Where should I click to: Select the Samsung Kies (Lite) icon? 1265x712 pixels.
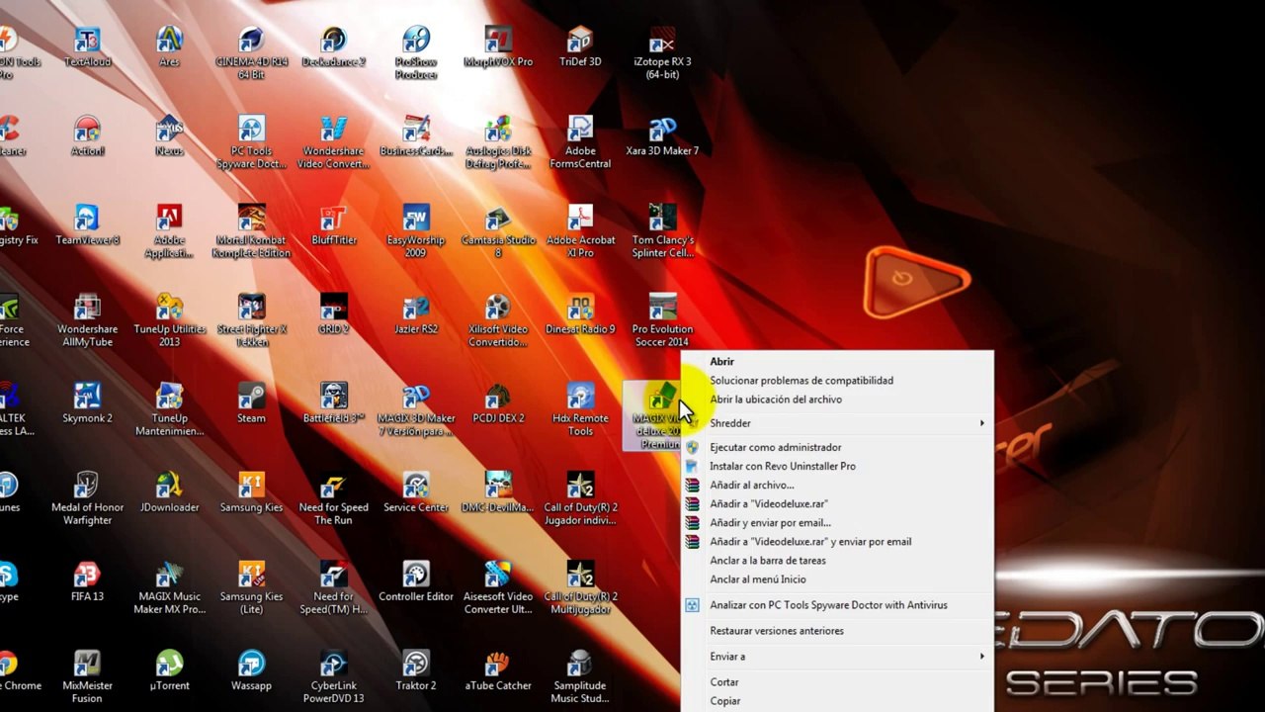251,587
